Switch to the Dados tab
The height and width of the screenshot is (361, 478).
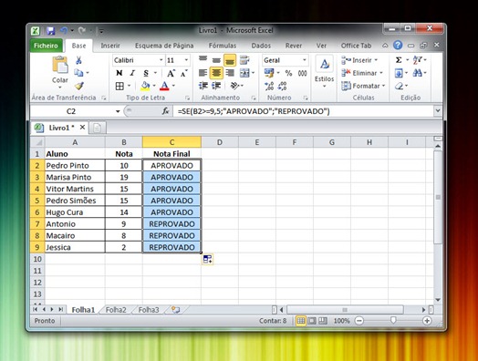(261, 46)
